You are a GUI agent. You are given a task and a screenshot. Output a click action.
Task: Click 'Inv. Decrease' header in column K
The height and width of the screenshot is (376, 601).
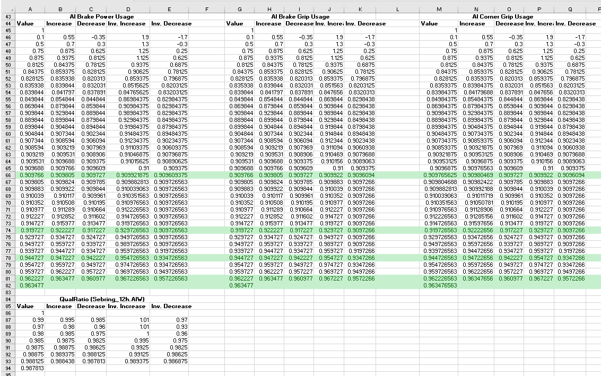click(x=360, y=23)
